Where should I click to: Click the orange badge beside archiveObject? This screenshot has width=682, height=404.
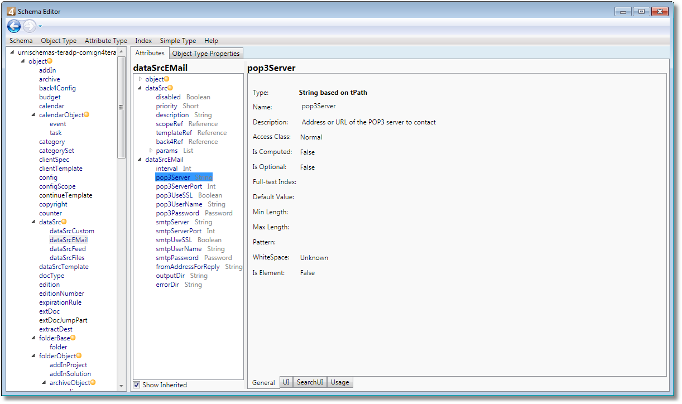(93, 382)
